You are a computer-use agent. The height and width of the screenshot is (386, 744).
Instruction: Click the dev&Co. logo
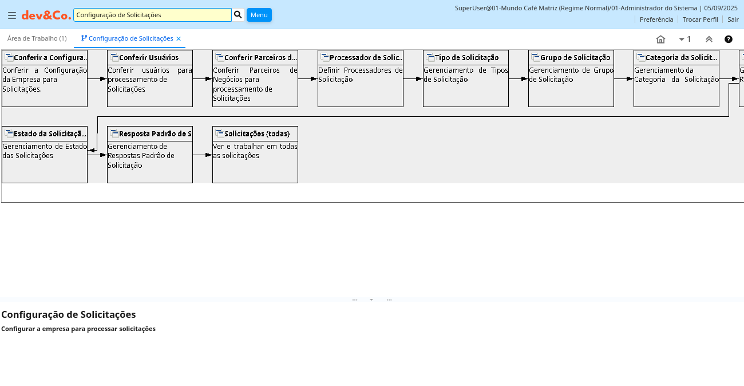click(46, 15)
